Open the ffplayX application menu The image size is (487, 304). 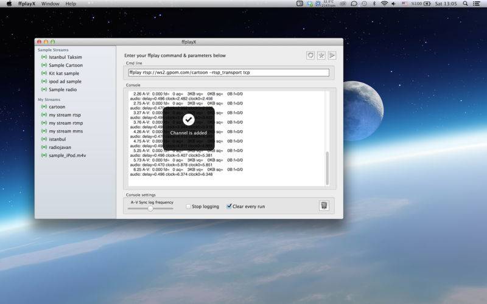[x=27, y=4]
